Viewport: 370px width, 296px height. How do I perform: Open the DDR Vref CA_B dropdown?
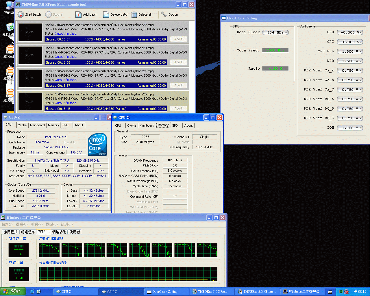(350, 80)
